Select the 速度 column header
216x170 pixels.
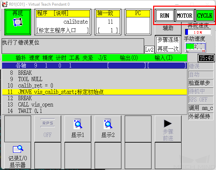coord(34,58)
